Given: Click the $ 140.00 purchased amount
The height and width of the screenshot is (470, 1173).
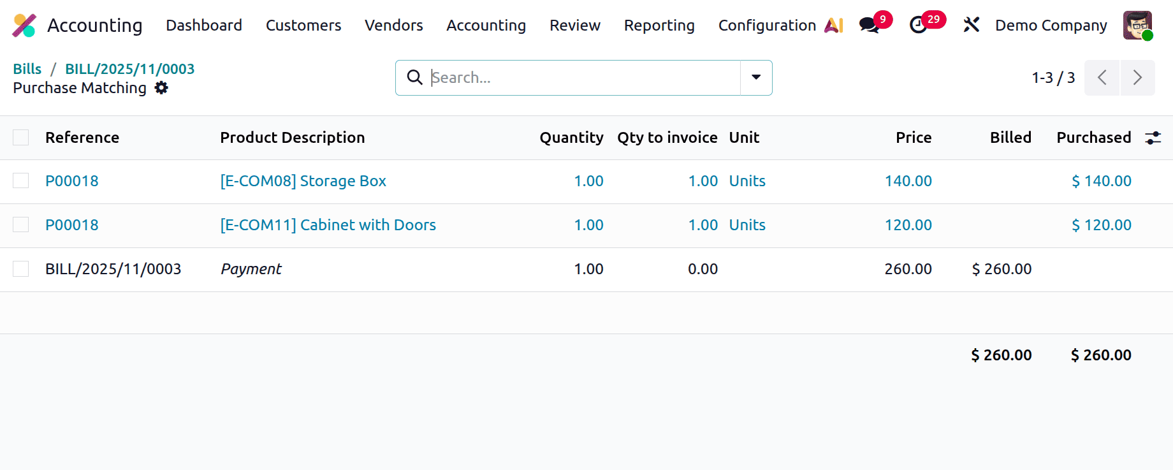Looking at the screenshot, I should [1102, 181].
